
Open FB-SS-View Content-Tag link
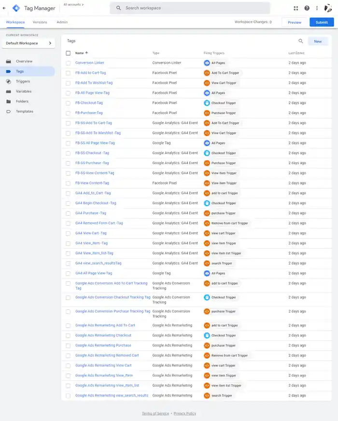[x=95, y=173]
